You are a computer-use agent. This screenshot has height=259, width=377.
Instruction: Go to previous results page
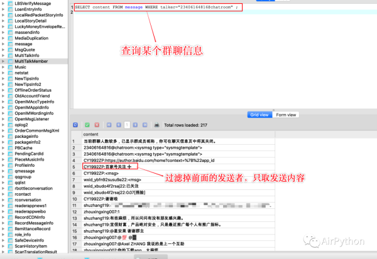click(x=119, y=125)
